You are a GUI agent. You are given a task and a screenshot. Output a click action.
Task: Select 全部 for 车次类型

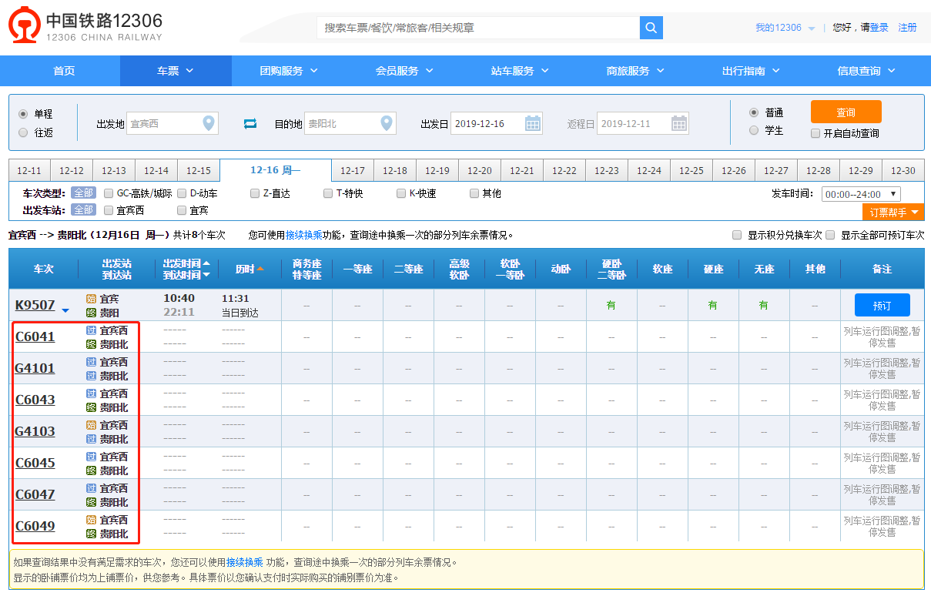[84, 193]
